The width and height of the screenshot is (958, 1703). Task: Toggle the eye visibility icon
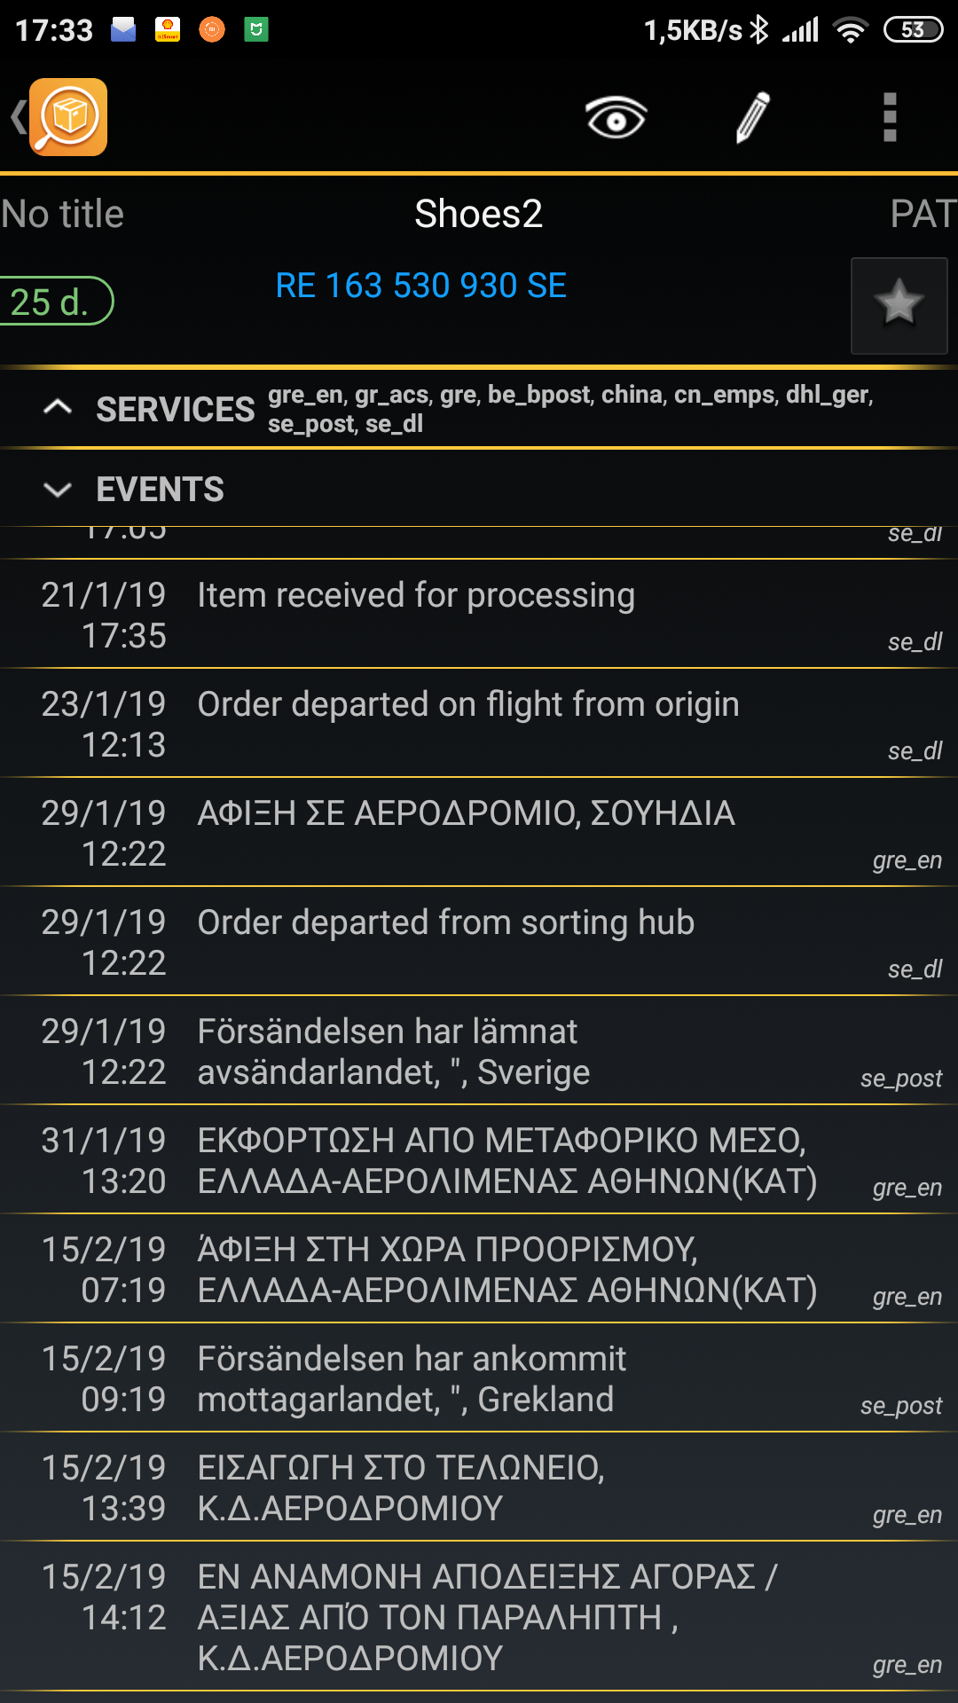(x=616, y=117)
